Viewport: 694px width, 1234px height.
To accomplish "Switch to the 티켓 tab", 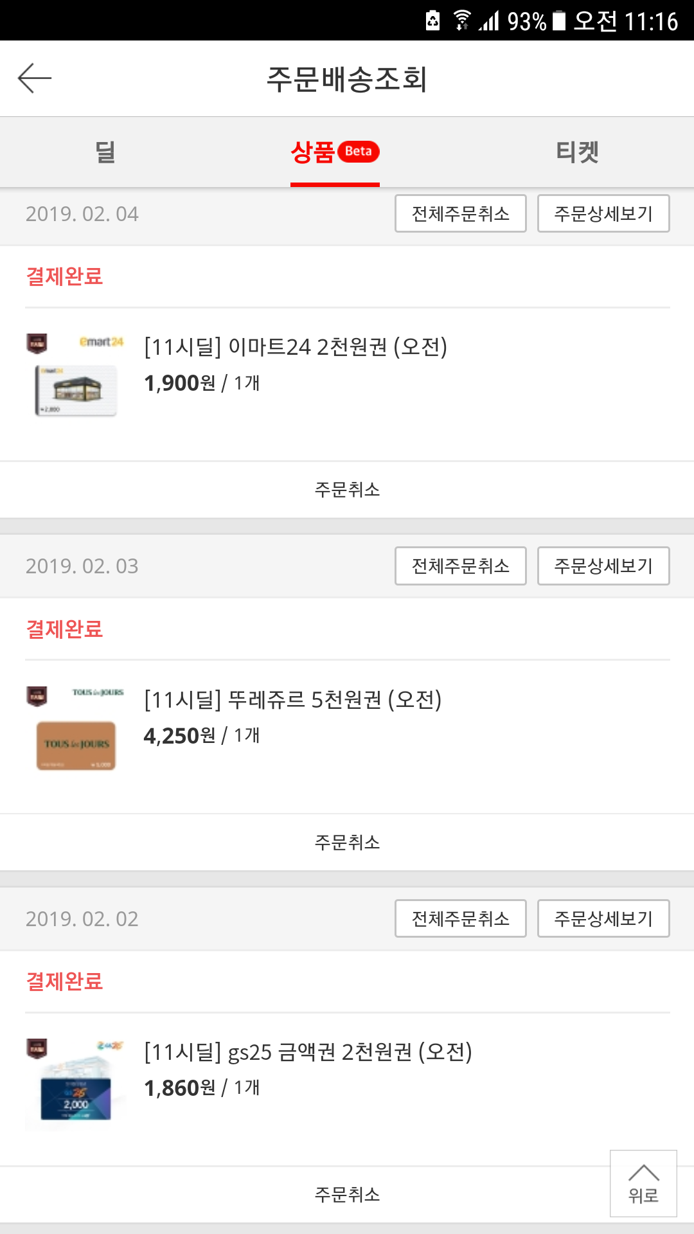I will (x=577, y=152).
